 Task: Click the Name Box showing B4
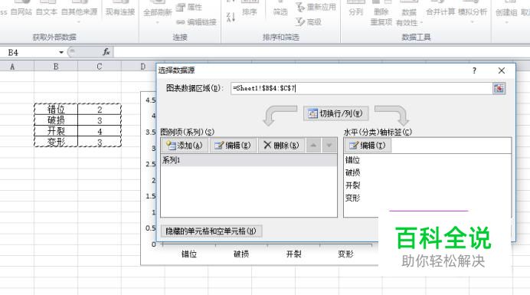(x=29, y=52)
